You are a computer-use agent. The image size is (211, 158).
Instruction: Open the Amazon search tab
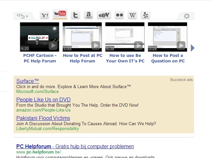coord(89,15)
